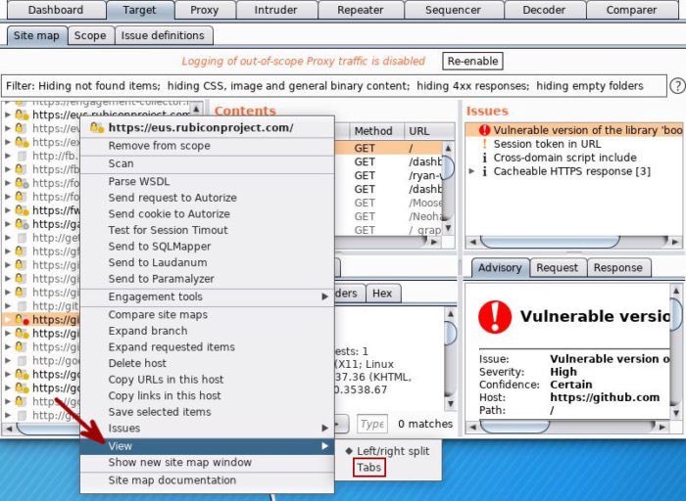Screen dimensions: 686x501
Task: Click the Advisory panel horizontal scrollbar thumb
Action: pos(514,427)
